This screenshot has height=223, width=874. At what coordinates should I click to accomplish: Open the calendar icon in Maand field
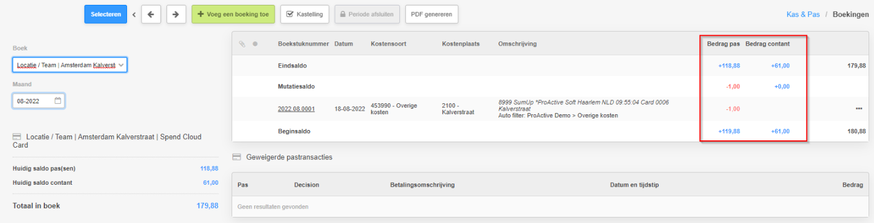tap(58, 101)
